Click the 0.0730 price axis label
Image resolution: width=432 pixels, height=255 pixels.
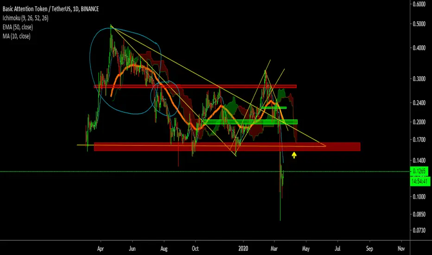(419, 230)
